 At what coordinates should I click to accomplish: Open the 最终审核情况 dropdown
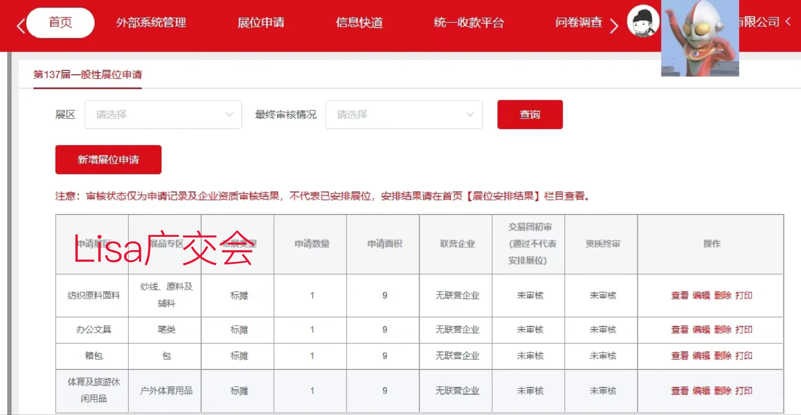404,114
